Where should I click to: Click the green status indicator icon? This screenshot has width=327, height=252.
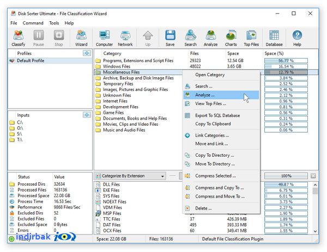pos(11,239)
